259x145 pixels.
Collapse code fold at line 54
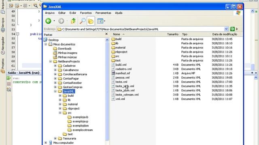[x=18, y=34]
